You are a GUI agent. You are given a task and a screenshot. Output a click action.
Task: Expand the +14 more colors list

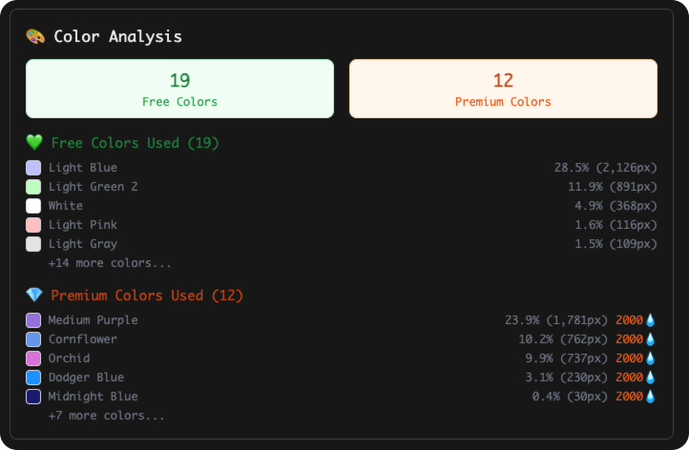pyautogui.click(x=110, y=263)
